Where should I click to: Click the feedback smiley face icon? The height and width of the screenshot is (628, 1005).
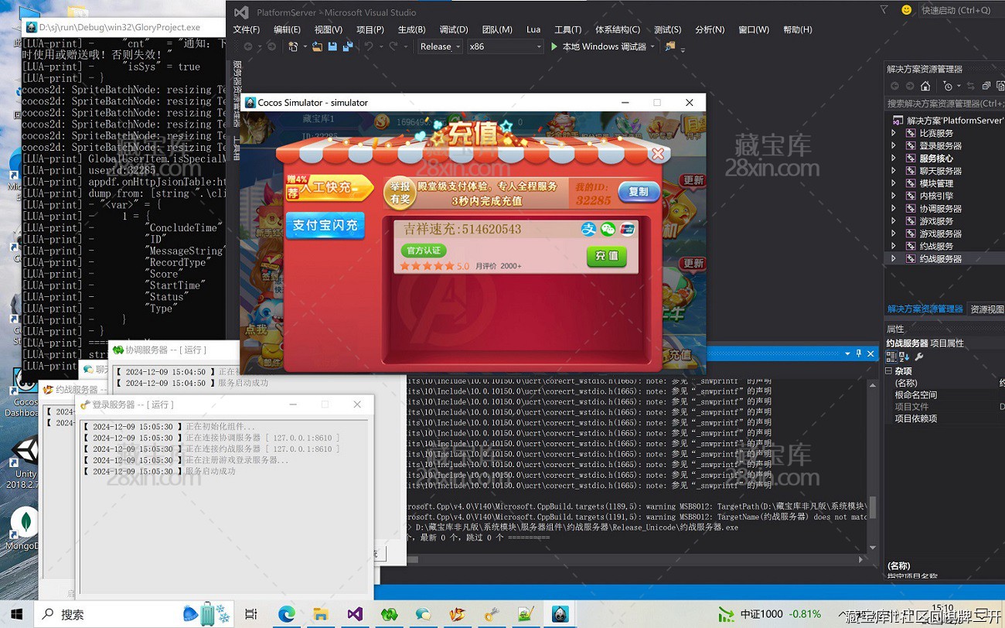click(906, 10)
